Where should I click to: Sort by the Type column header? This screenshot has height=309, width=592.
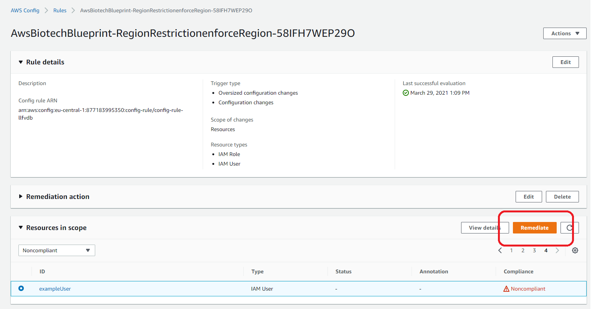pos(258,271)
